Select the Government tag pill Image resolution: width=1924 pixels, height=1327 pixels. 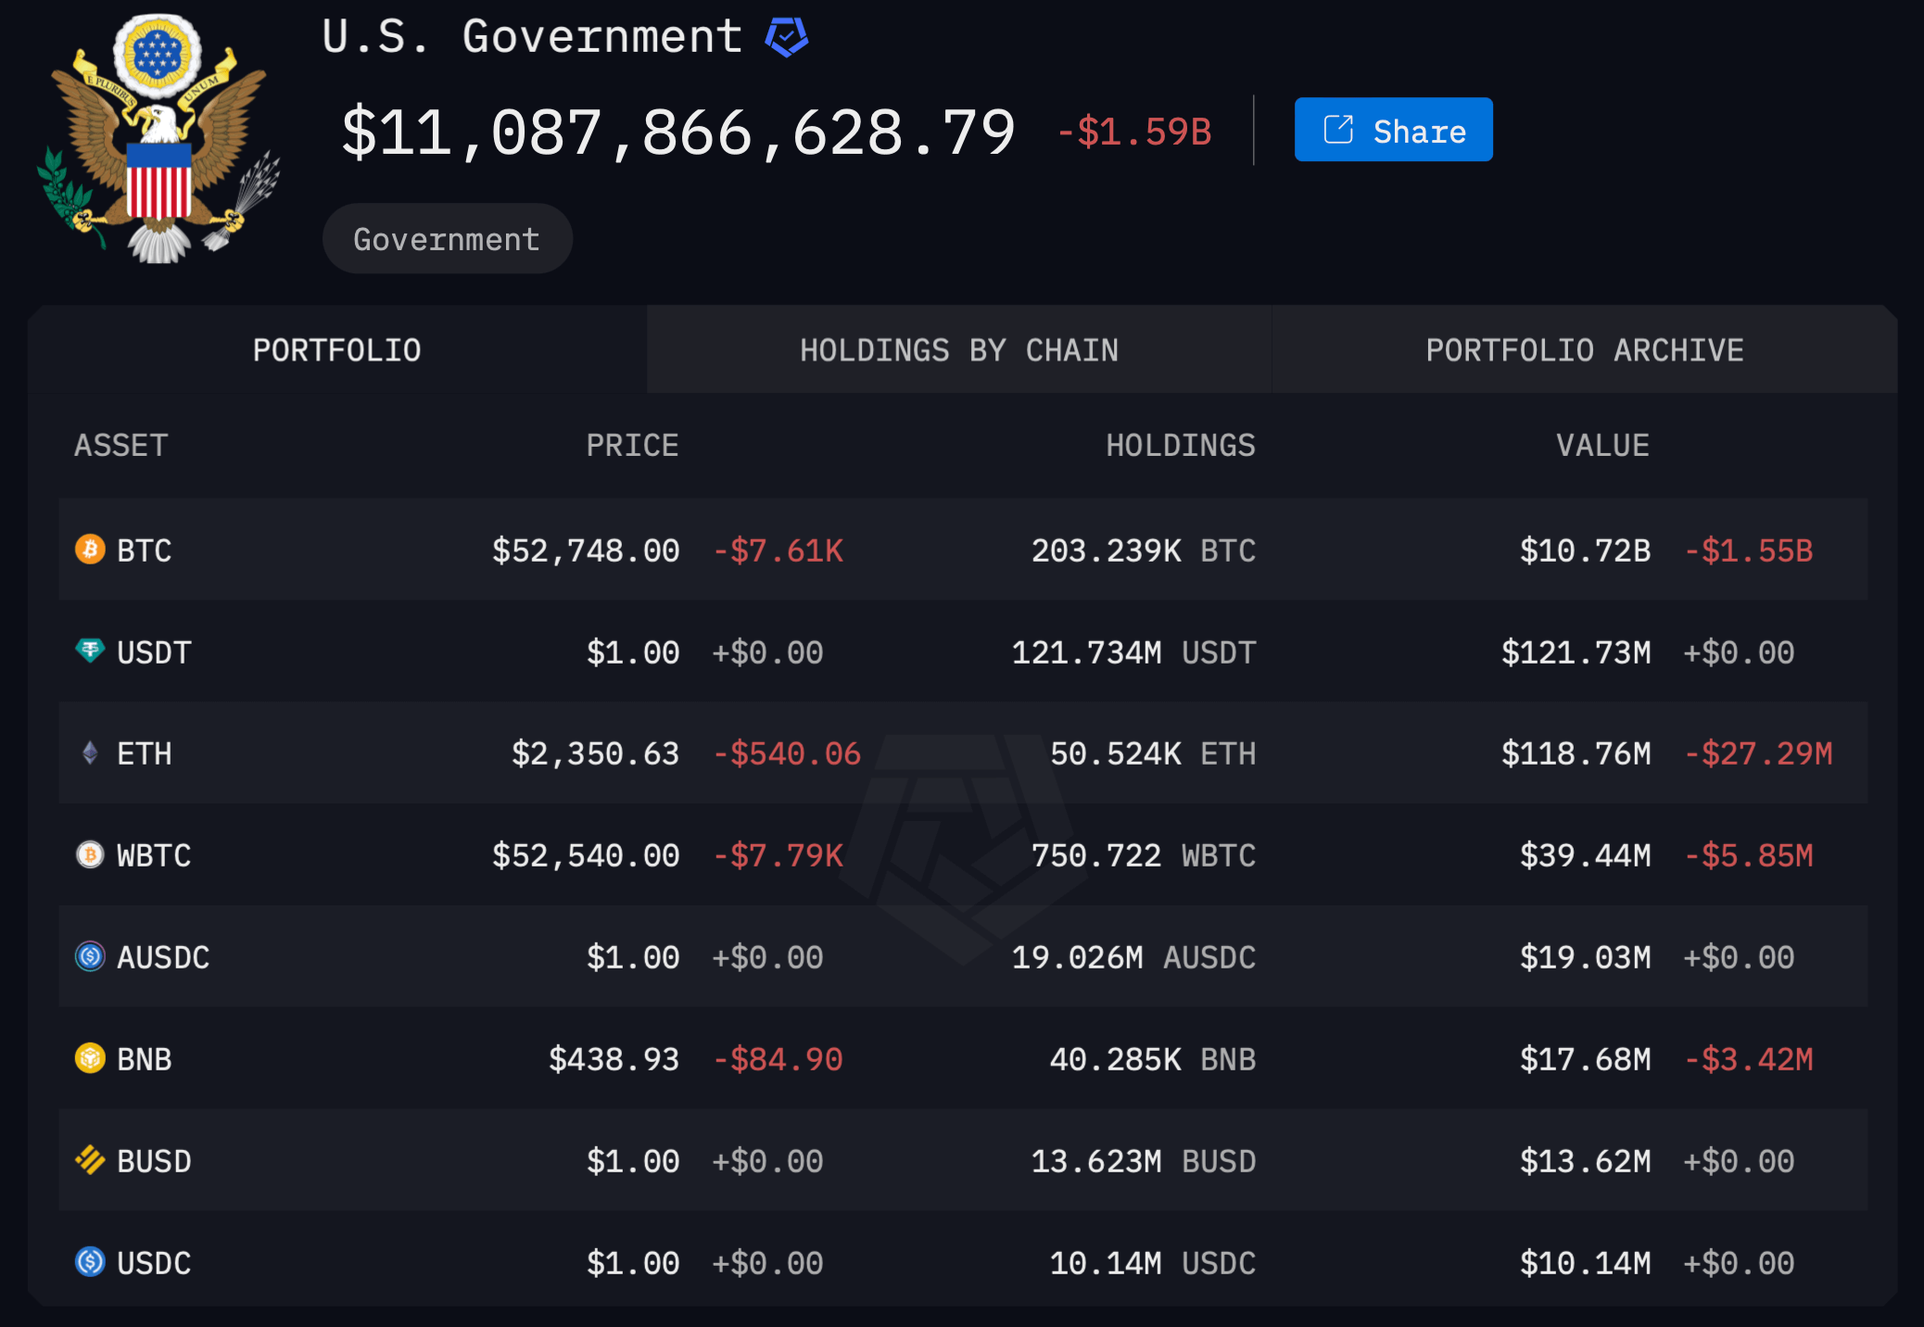447,239
